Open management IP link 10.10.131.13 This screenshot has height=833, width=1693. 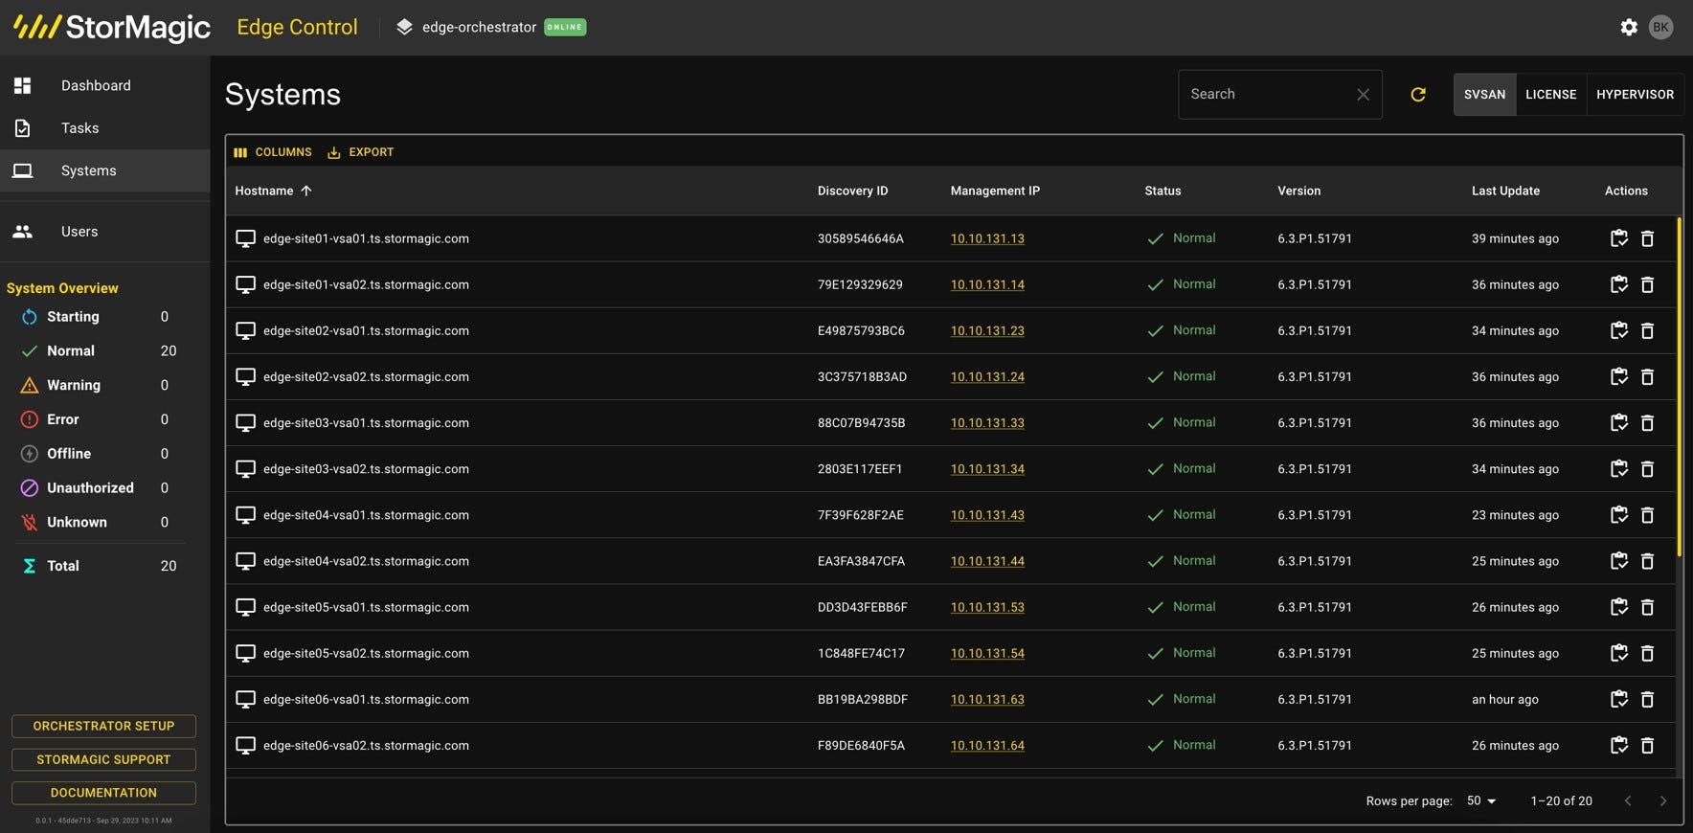(x=986, y=239)
